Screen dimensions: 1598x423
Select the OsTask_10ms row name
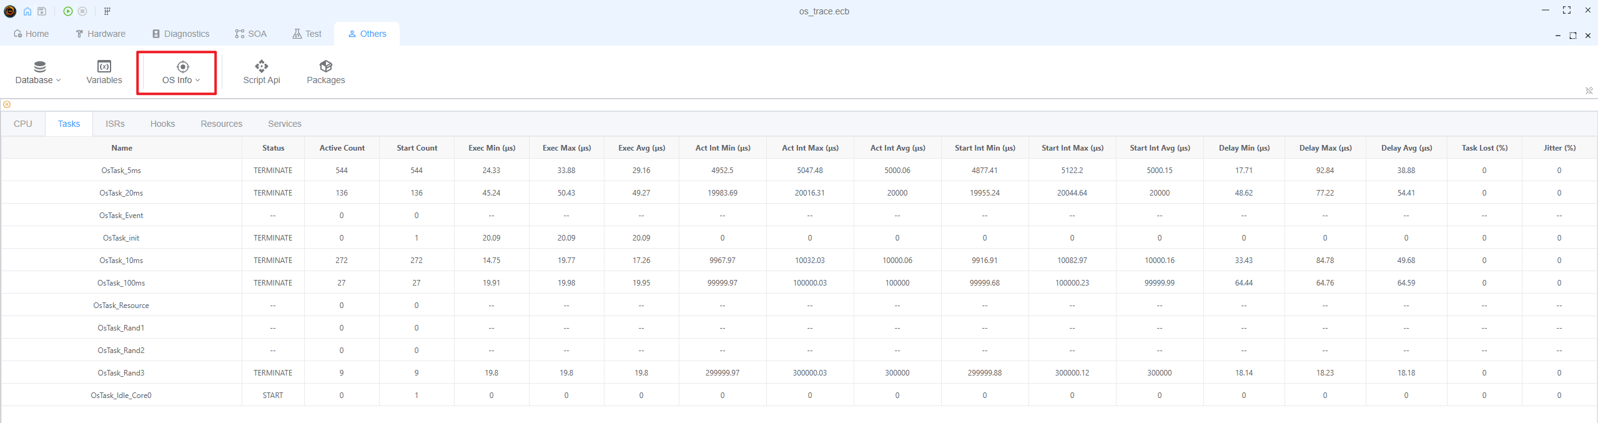click(x=121, y=261)
